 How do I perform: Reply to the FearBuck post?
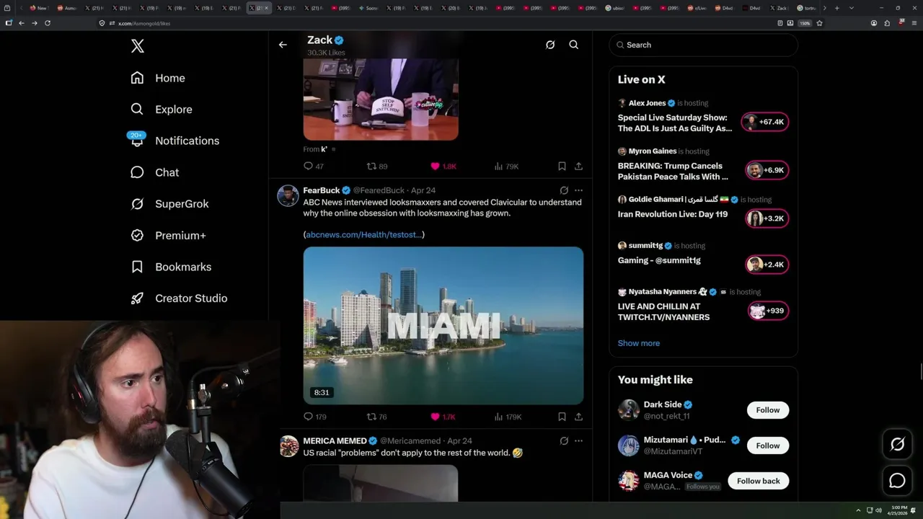tap(315, 417)
